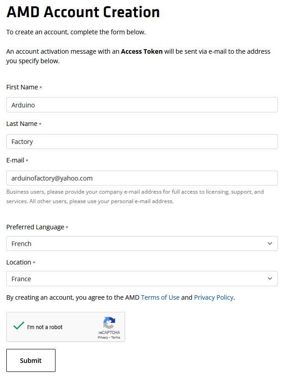283x376 pixels.
Task: Expand the Location dropdown showing France
Action: point(135,279)
